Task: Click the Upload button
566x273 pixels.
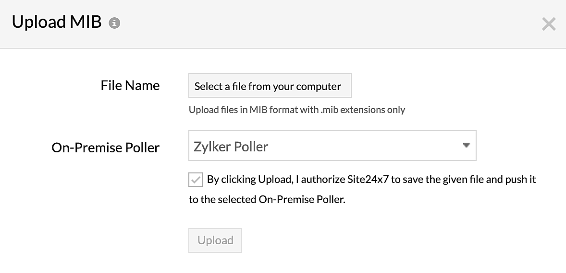Action: click(215, 240)
